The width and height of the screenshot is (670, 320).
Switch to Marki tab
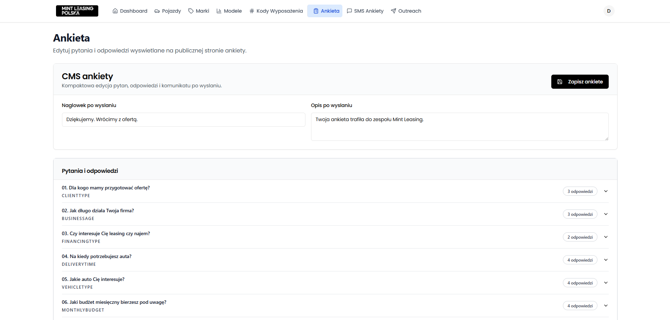tap(199, 11)
